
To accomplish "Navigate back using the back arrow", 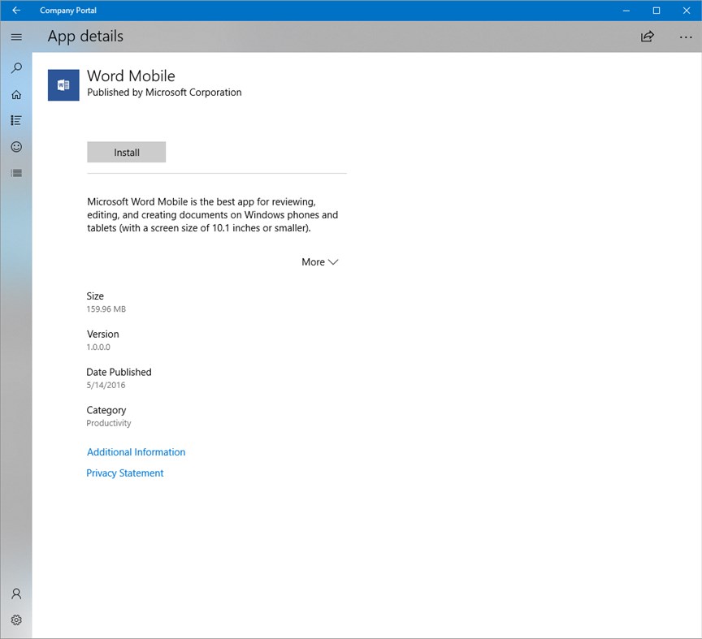I will [x=15, y=11].
